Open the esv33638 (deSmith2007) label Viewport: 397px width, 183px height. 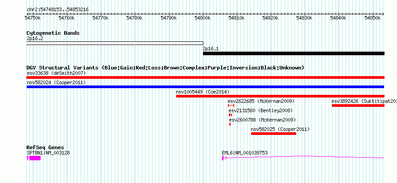pyautogui.click(x=56, y=73)
